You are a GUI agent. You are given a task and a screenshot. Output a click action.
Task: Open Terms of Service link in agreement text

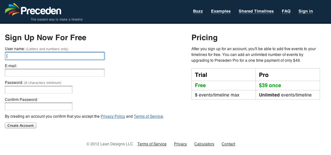click(x=148, y=116)
